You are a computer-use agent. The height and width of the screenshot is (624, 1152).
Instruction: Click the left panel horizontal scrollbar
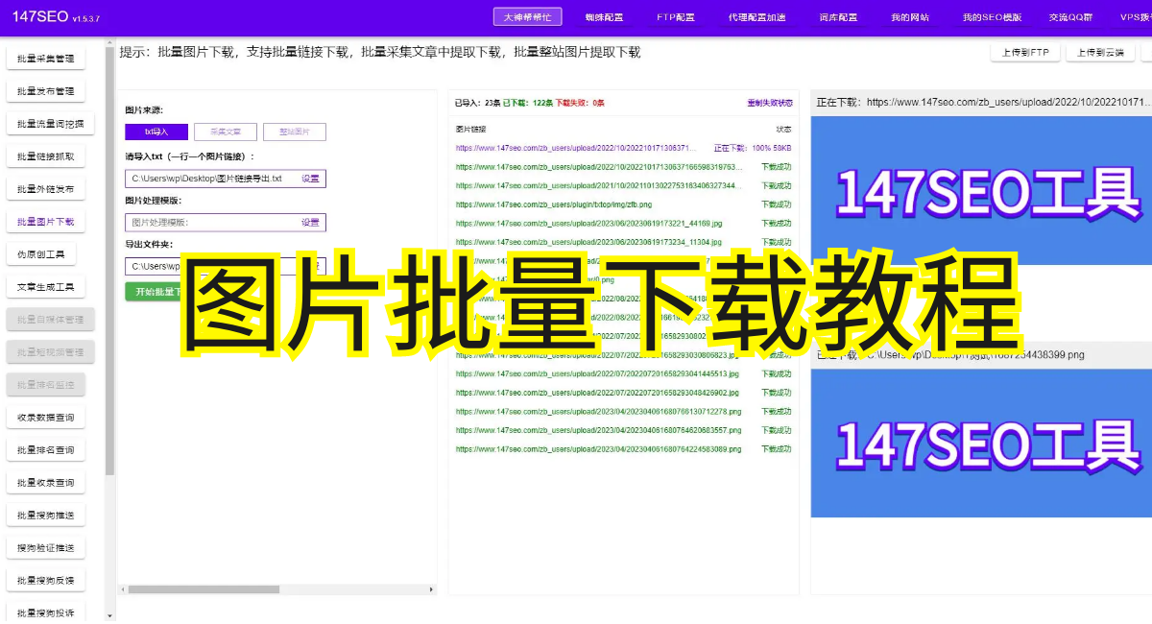tap(204, 589)
